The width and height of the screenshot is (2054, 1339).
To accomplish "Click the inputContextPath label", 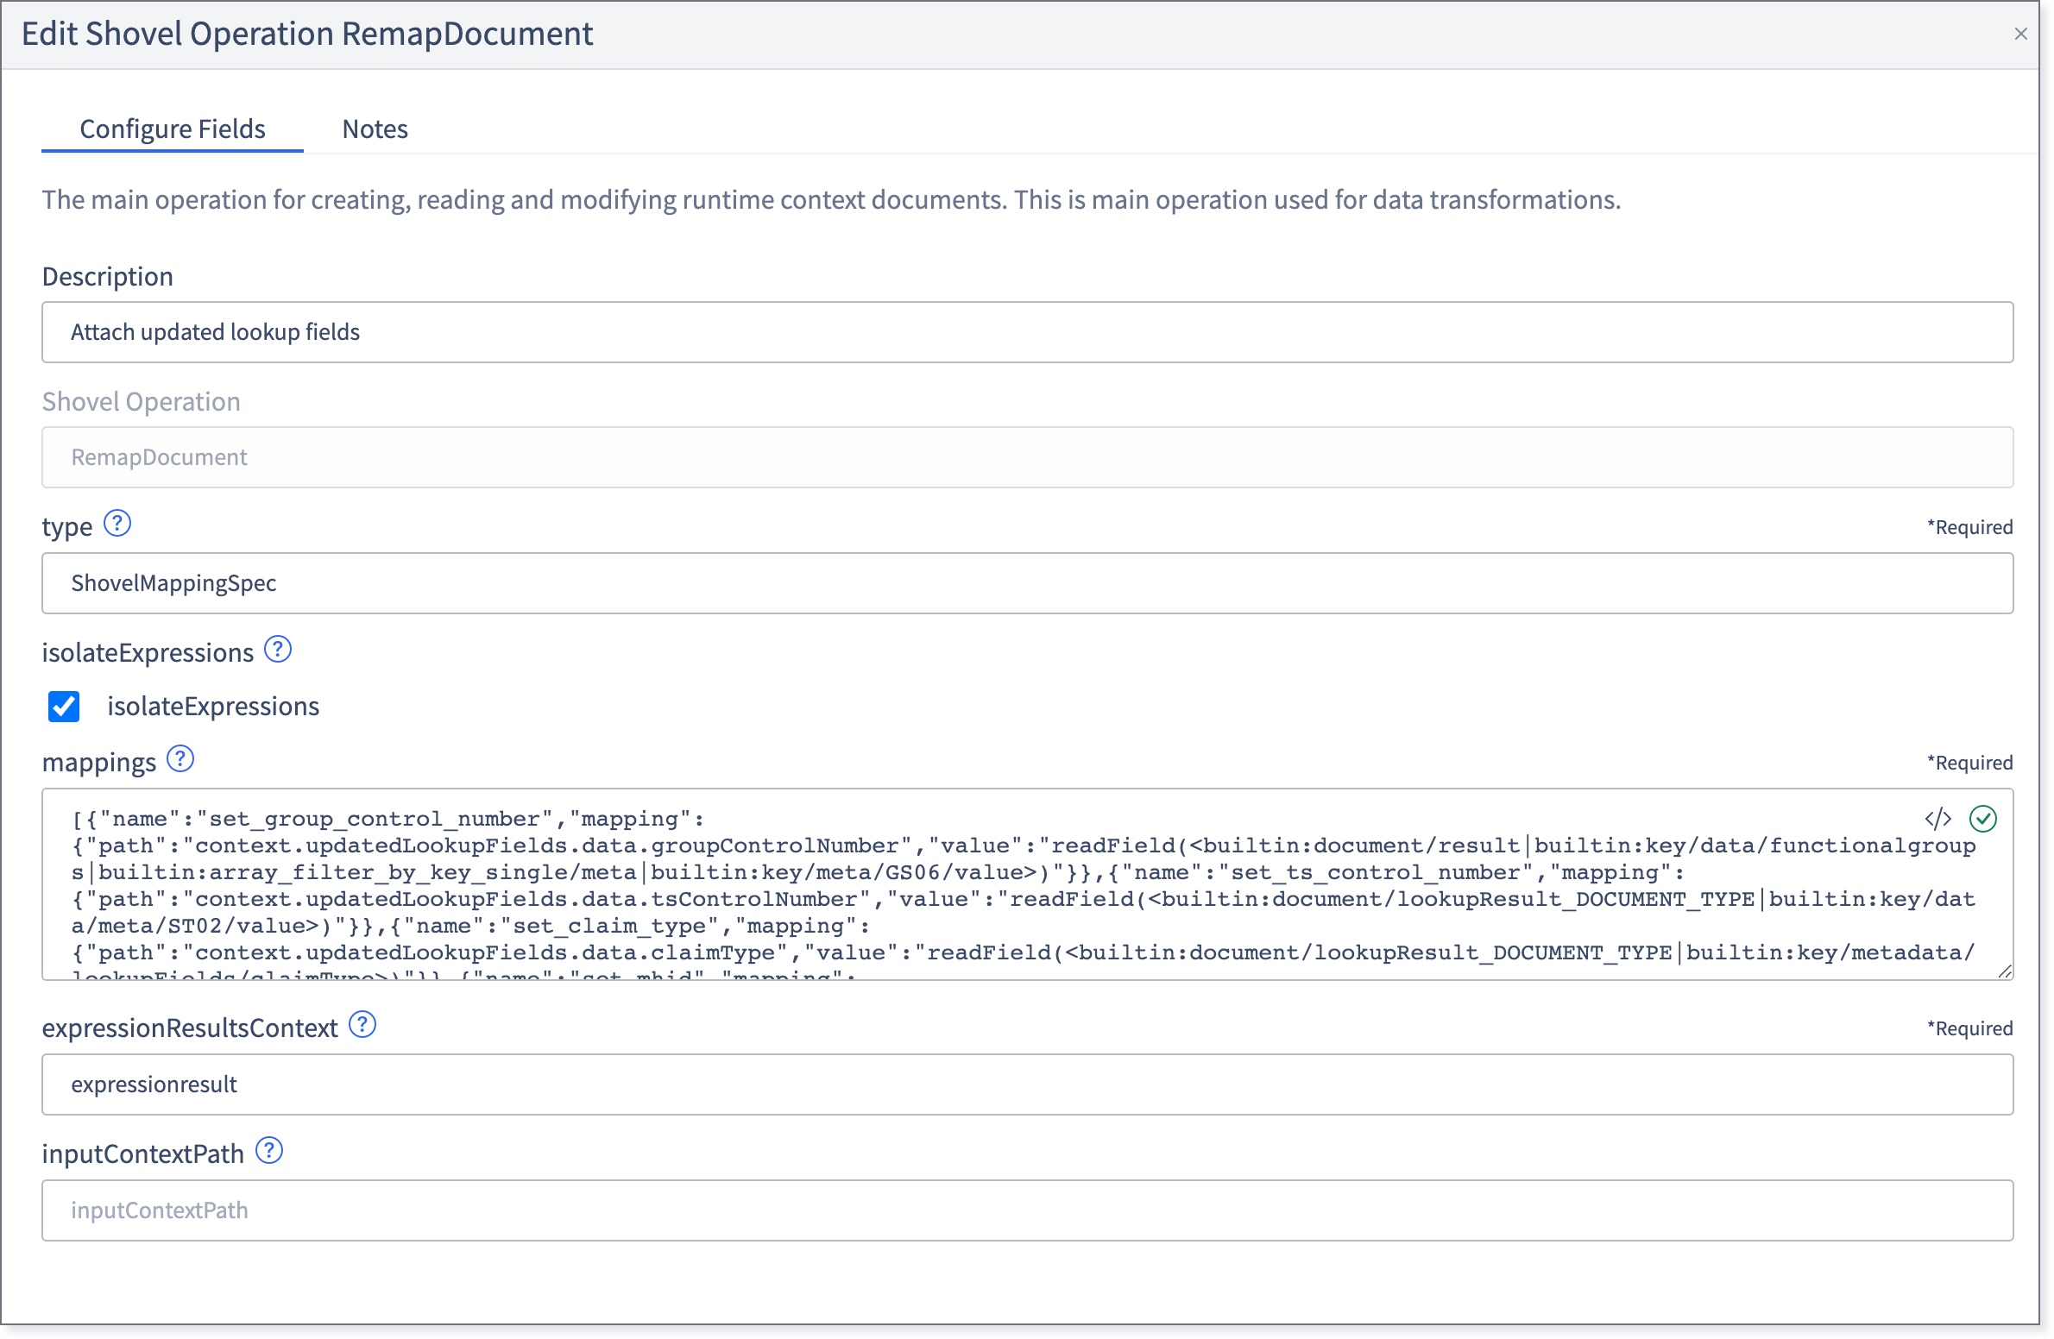I will (143, 1154).
